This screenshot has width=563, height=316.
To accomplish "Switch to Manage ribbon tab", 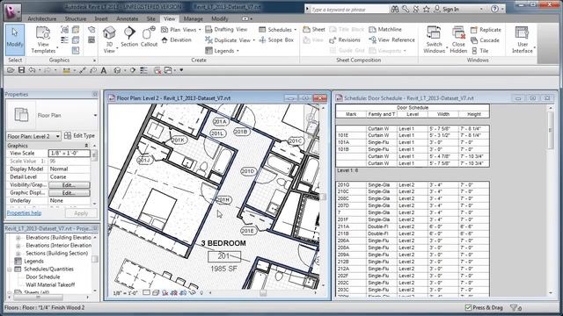I will click(194, 18).
